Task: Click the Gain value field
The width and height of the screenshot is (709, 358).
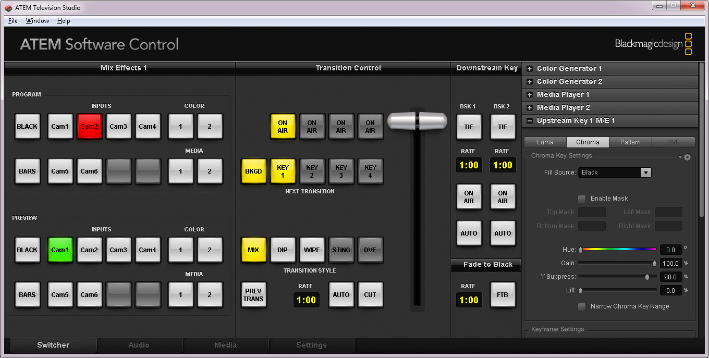Action: pyautogui.click(x=671, y=264)
